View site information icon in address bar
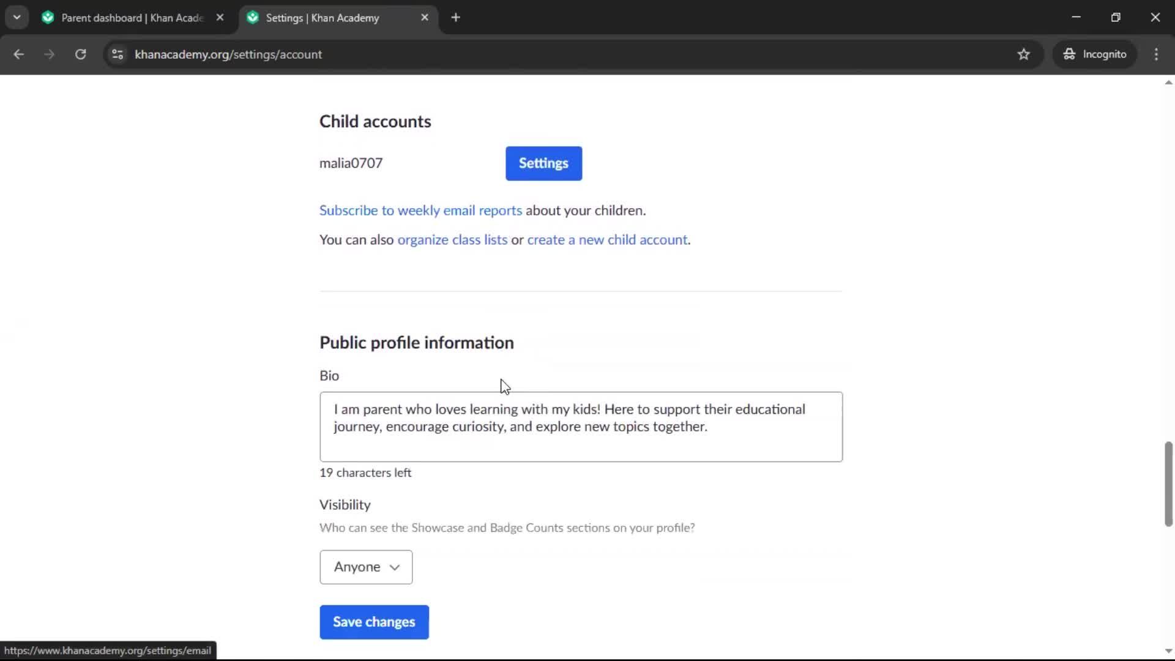 coord(117,54)
